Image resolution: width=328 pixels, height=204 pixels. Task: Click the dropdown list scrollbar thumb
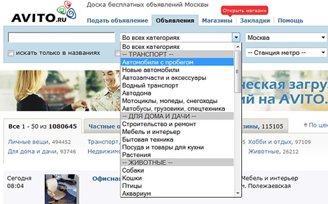tap(238, 71)
